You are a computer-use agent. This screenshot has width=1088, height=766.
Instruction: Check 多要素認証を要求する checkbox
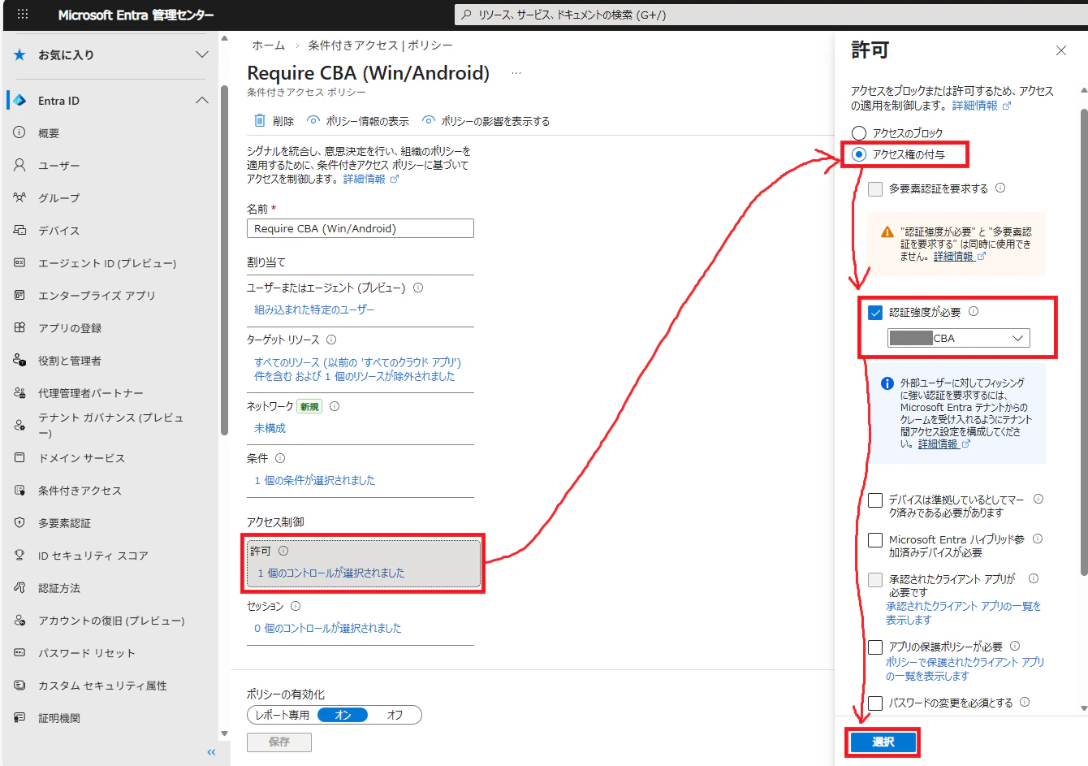(875, 188)
